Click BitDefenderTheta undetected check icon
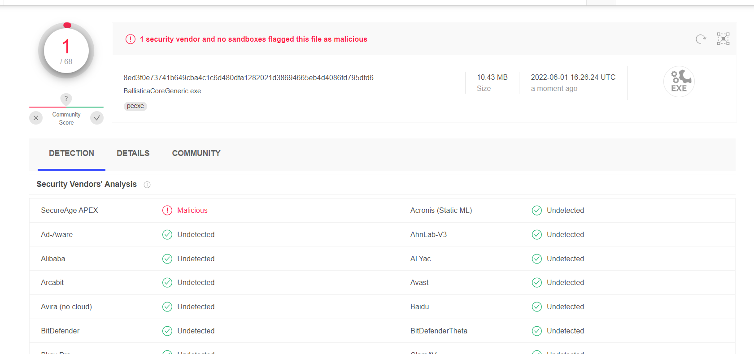 pyautogui.click(x=537, y=331)
